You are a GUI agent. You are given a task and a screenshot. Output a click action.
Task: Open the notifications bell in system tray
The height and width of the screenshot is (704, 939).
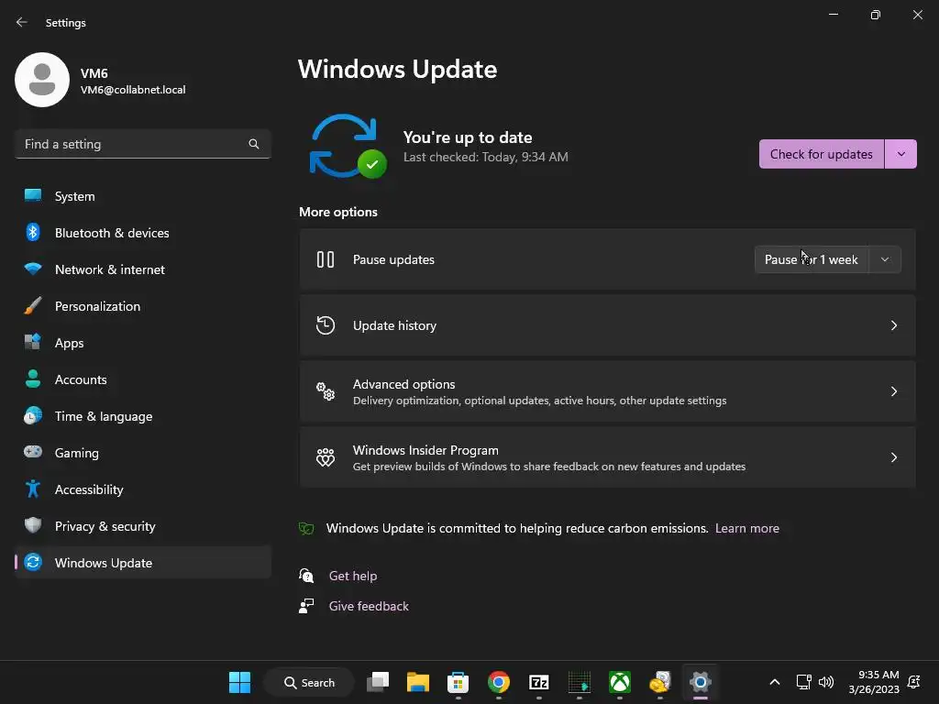tap(914, 682)
